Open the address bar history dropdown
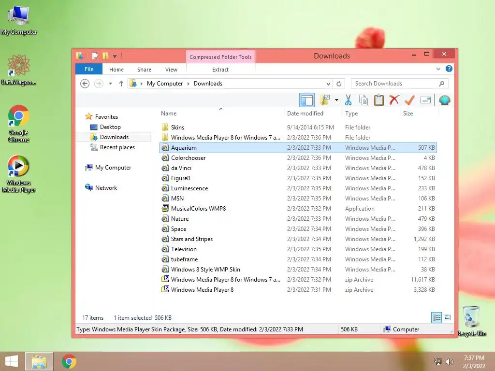The height and width of the screenshot is (371, 495). point(328,84)
